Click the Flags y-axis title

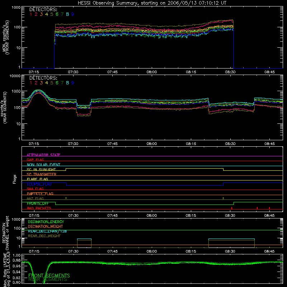click(x=14, y=179)
